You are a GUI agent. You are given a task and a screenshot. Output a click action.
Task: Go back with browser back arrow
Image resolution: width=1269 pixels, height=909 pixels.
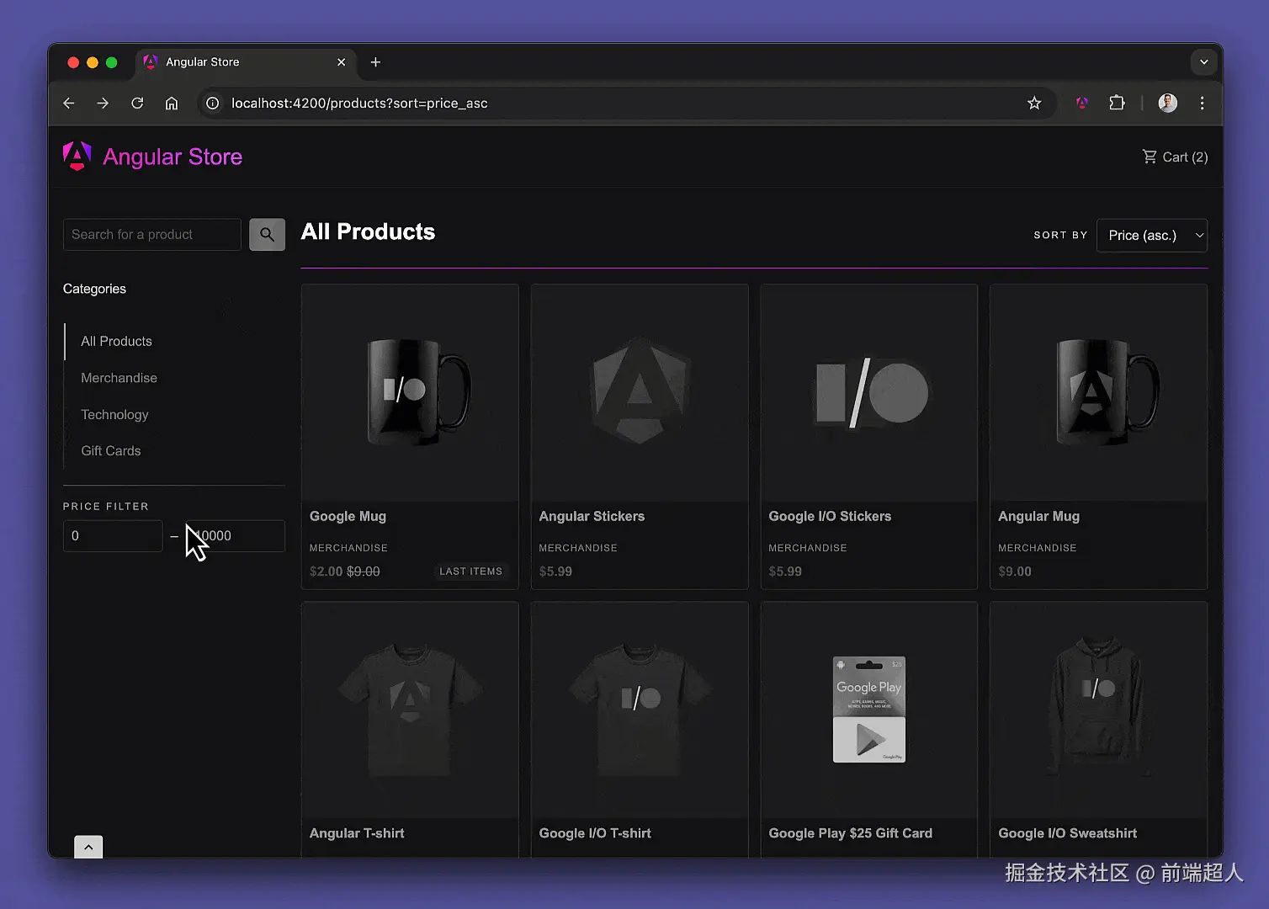coord(69,104)
